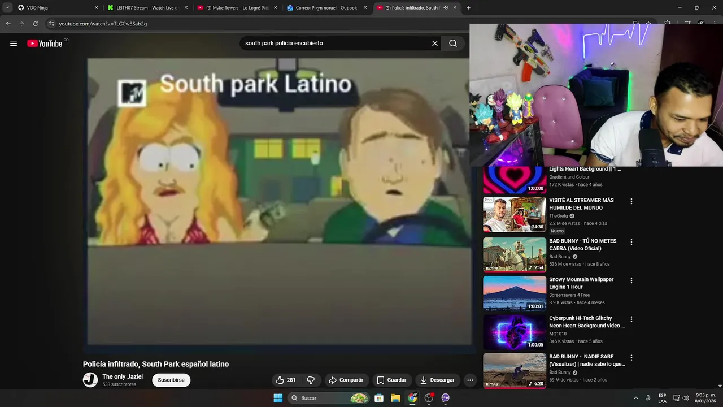Click the address bar URL youtube.com/watch
Image resolution: width=723 pixels, height=407 pixels.
(103, 24)
